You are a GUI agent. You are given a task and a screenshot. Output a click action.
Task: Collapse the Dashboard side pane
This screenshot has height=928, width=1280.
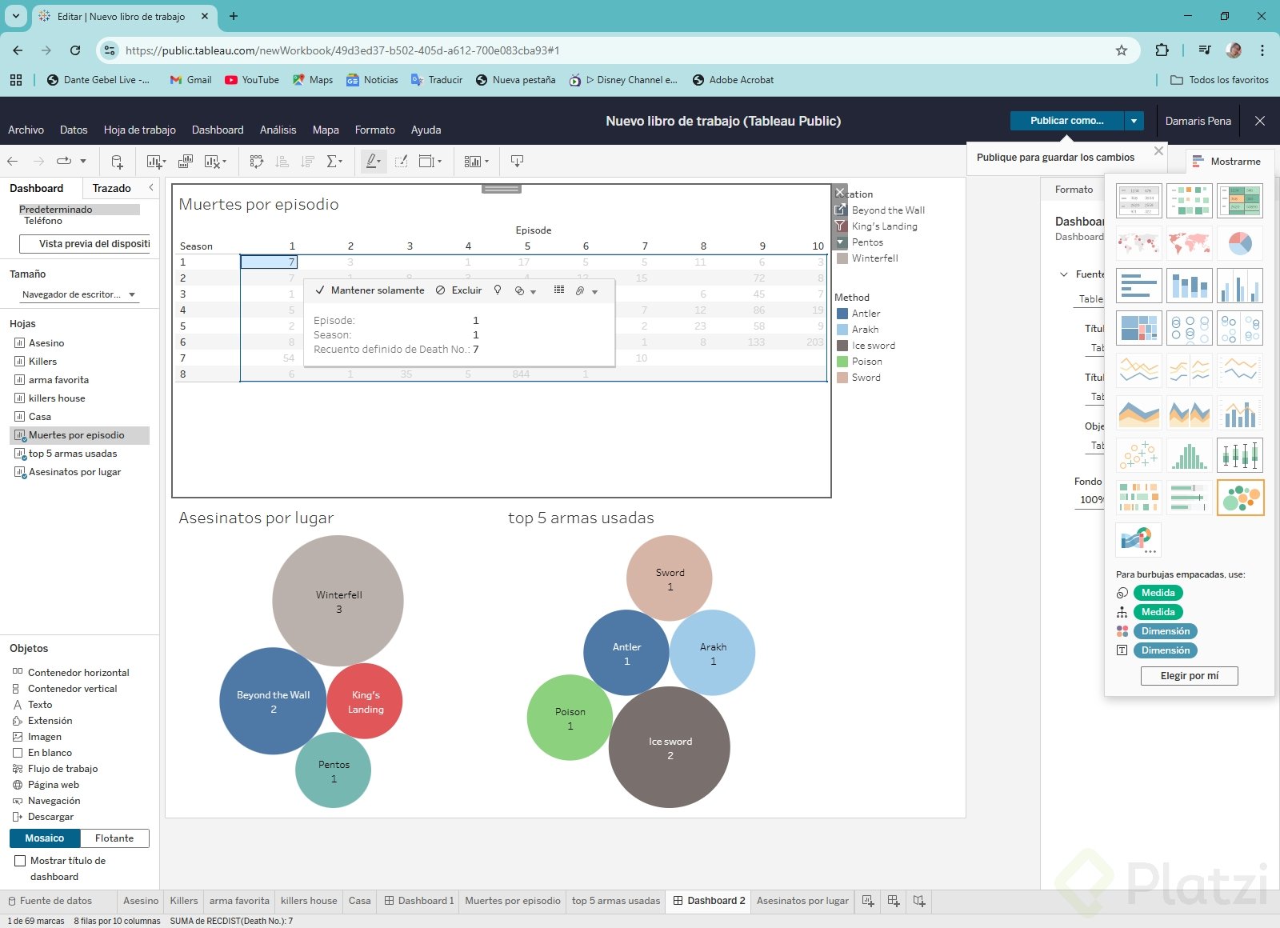coord(151,187)
